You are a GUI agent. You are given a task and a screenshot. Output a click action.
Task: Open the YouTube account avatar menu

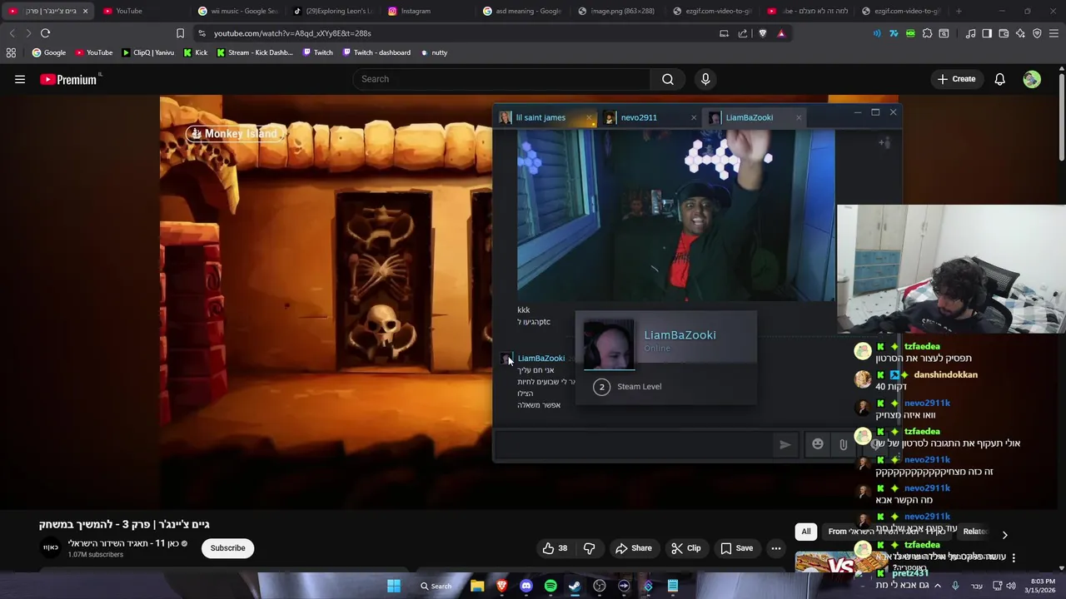(1032, 79)
